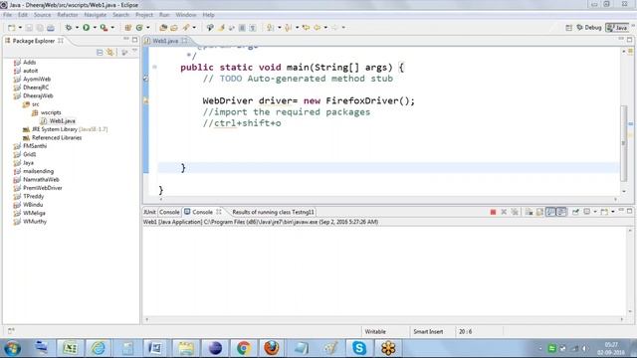Remove All Terminated Launches icon
Screen dimensions: 637x358
point(515,212)
